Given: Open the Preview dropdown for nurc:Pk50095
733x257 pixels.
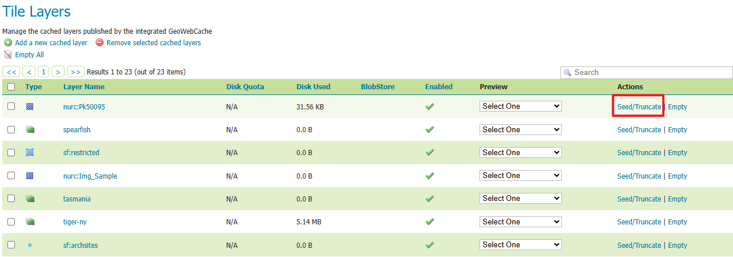Looking at the screenshot, I should click(x=520, y=106).
